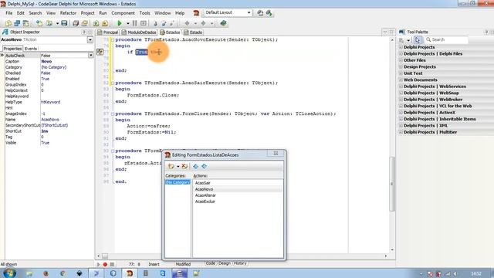Select the (No Category) entry in Categories

(x=178, y=182)
